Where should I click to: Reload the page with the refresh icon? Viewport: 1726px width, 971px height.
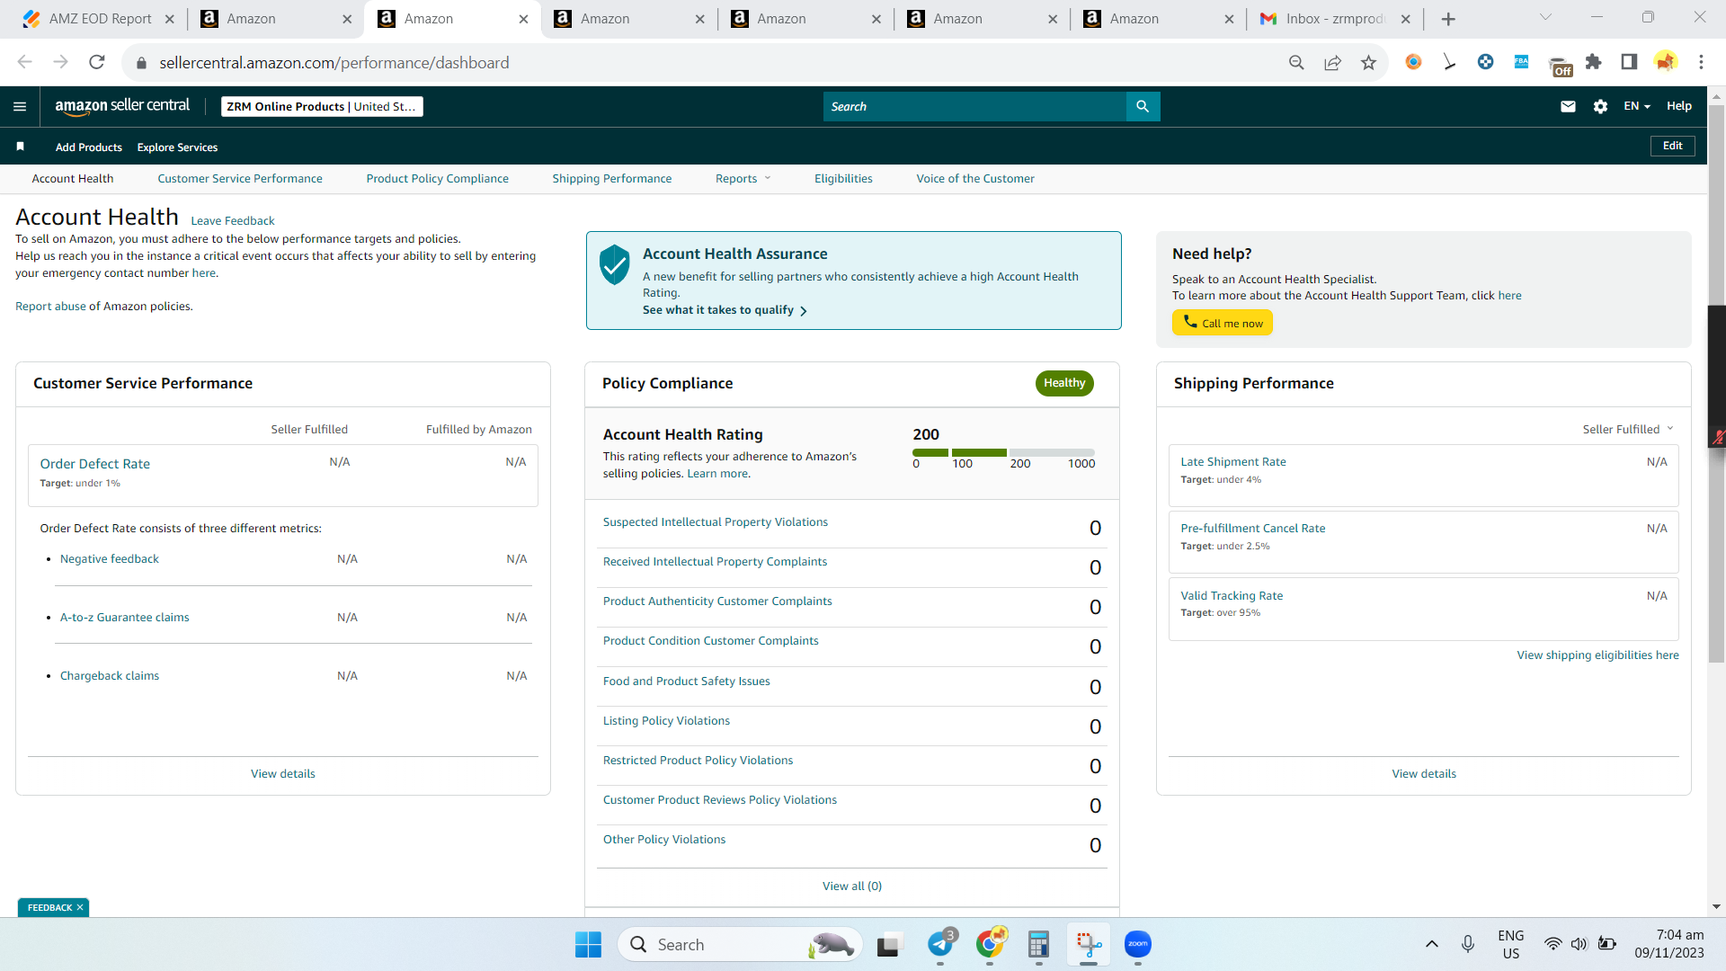click(97, 62)
